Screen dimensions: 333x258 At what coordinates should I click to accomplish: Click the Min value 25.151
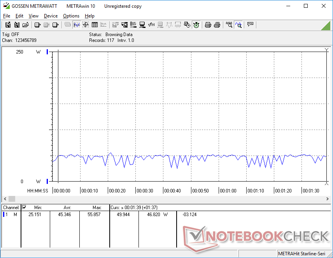point(35,215)
